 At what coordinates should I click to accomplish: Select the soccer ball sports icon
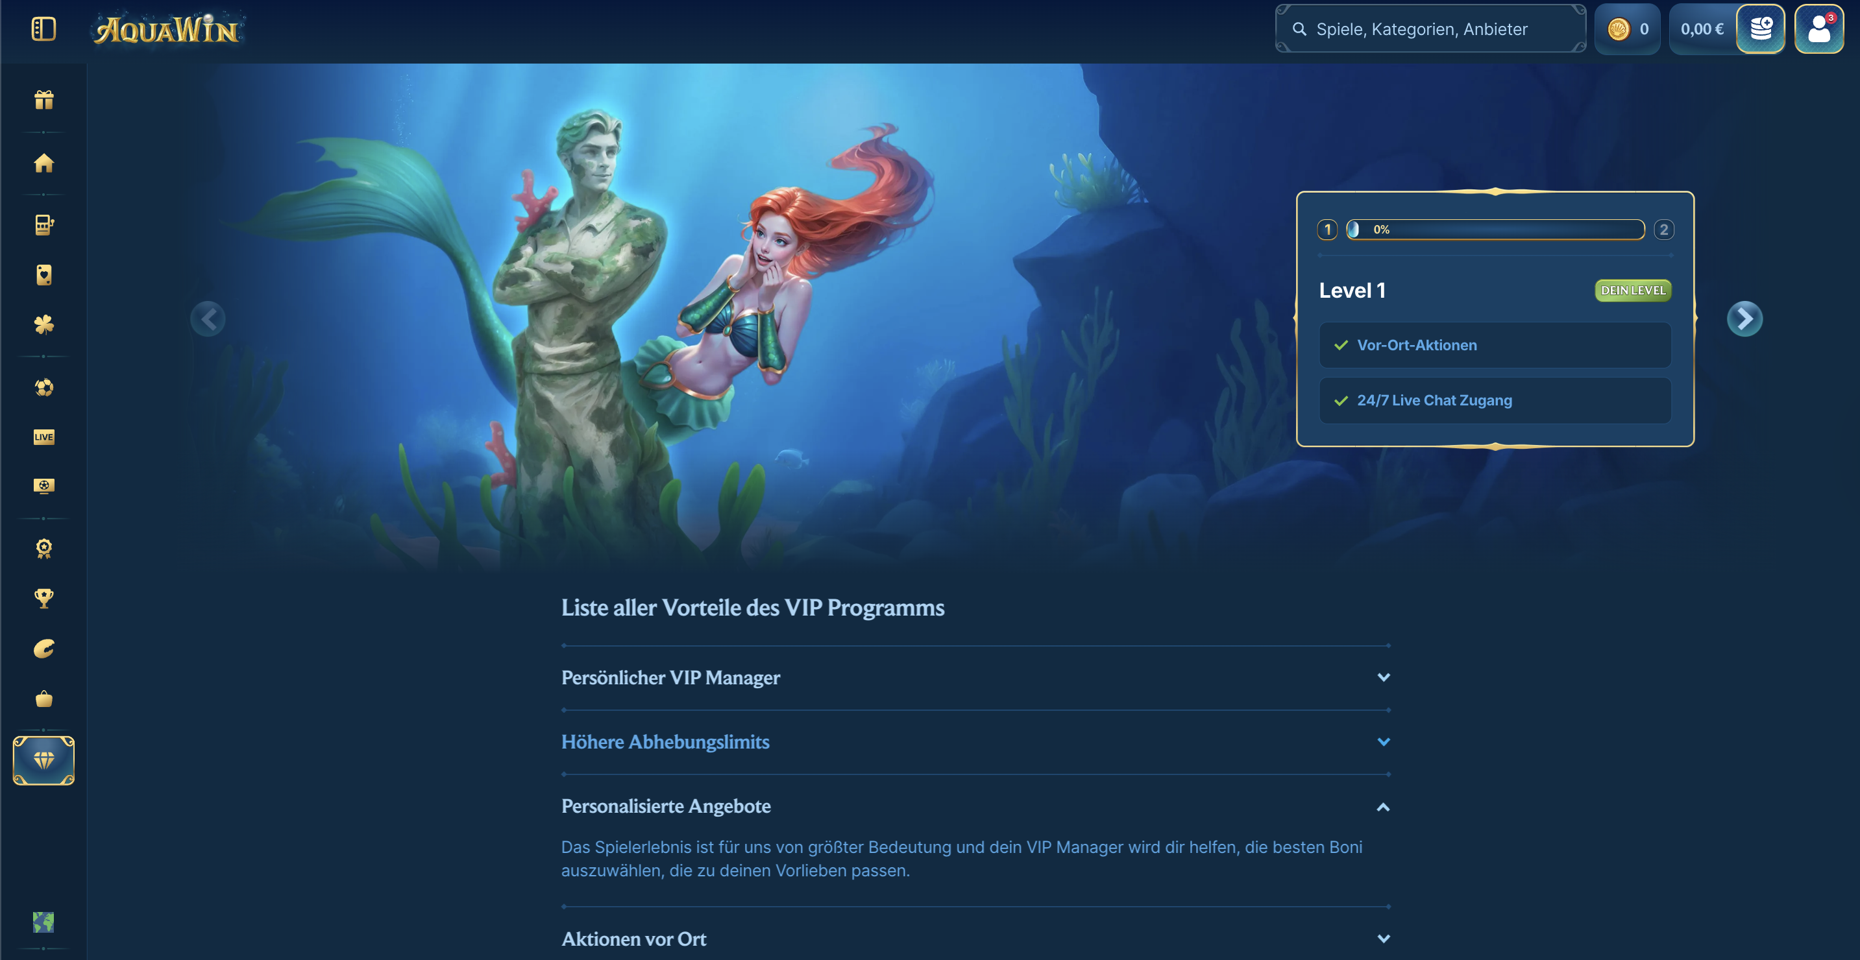(x=43, y=388)
